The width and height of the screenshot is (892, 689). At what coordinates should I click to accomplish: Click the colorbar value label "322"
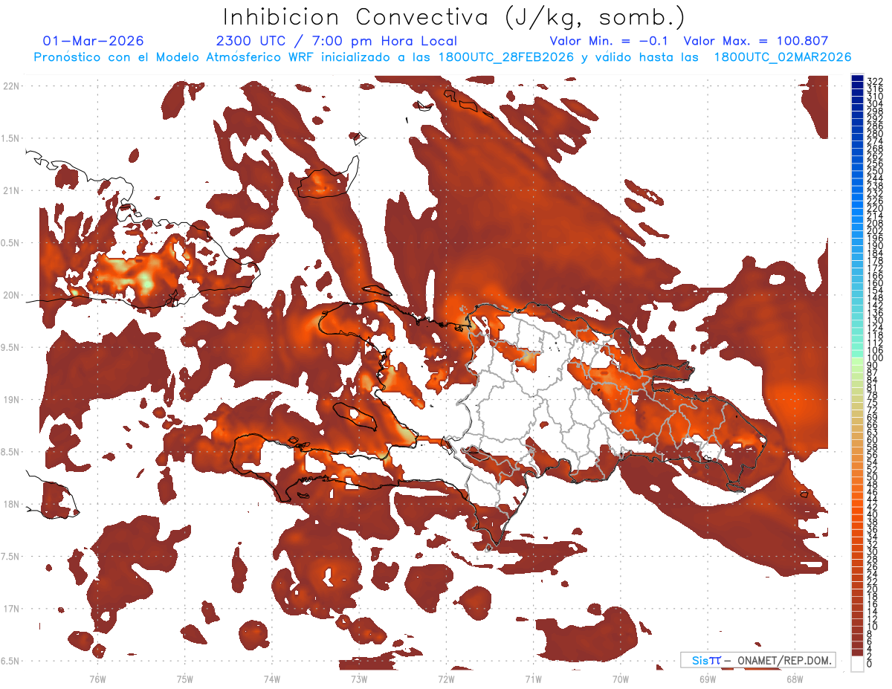tap(875, 80)
